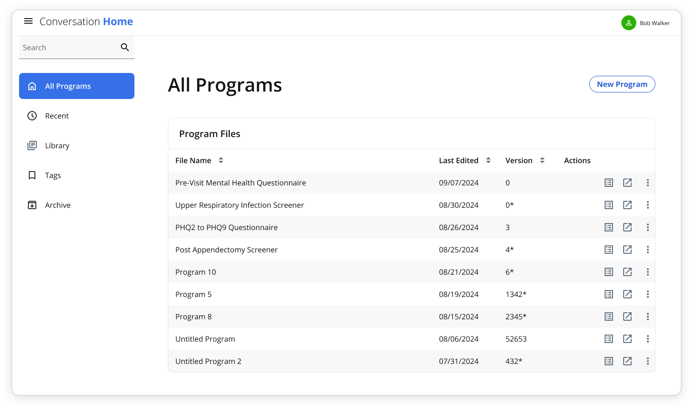Open Untitled Program 2 with external link icon
The height and width of the screenshot is (409, 693).
click(627, 361)
